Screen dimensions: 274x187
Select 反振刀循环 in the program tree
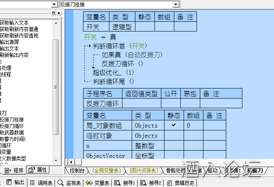[x=11, y=126]
